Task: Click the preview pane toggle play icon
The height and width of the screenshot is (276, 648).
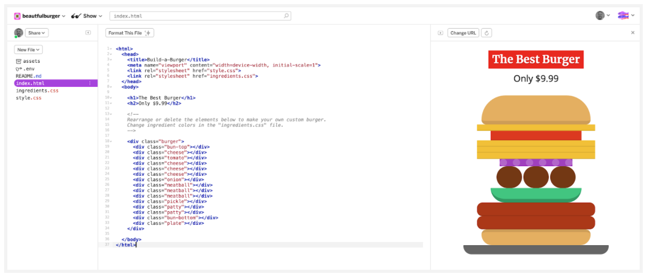Action: pos(441,33)
